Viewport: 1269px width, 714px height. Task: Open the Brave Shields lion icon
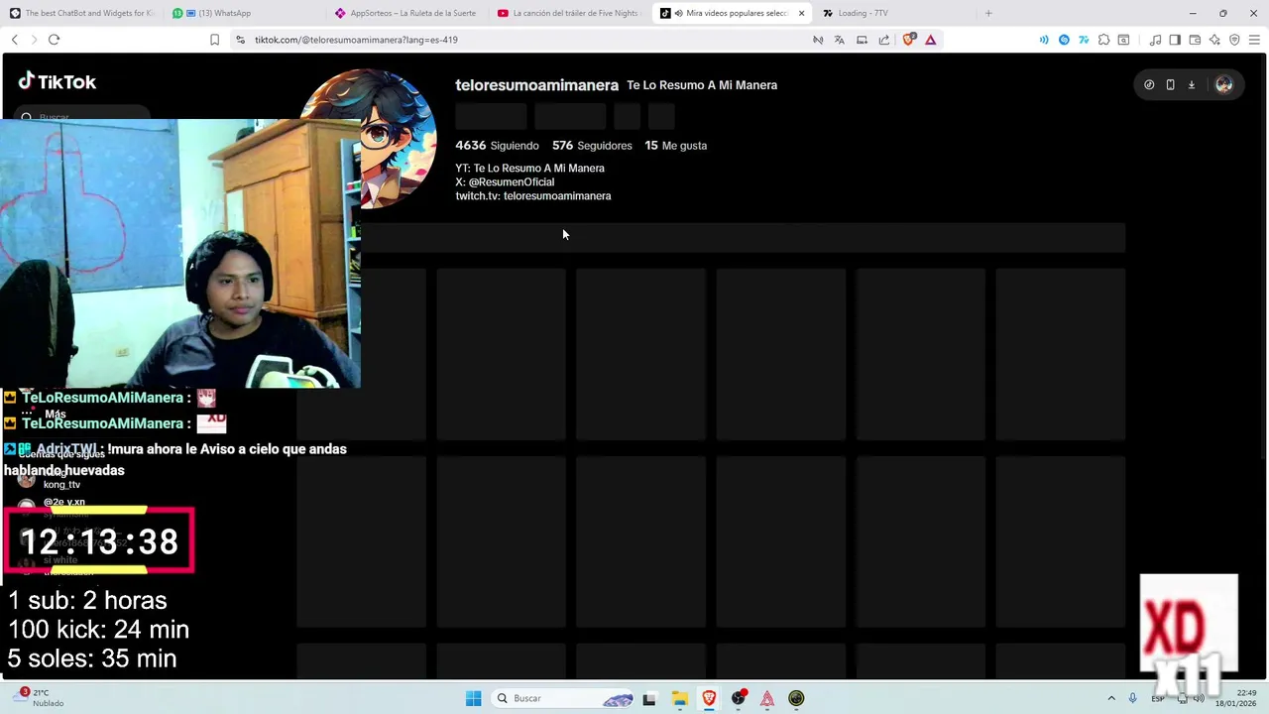908,40
